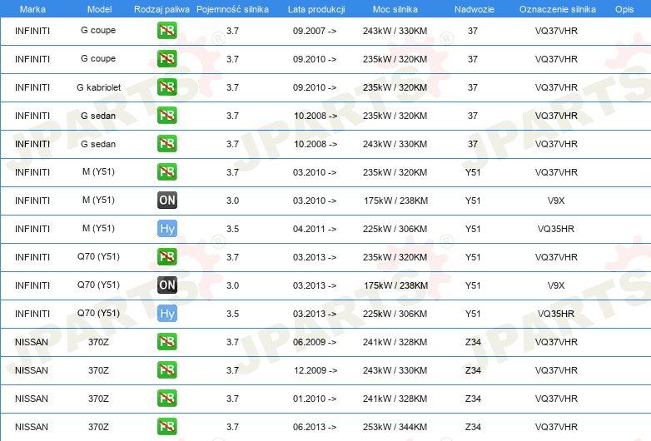Click the Marka column header
651x441 pixels.
(32, 9)
